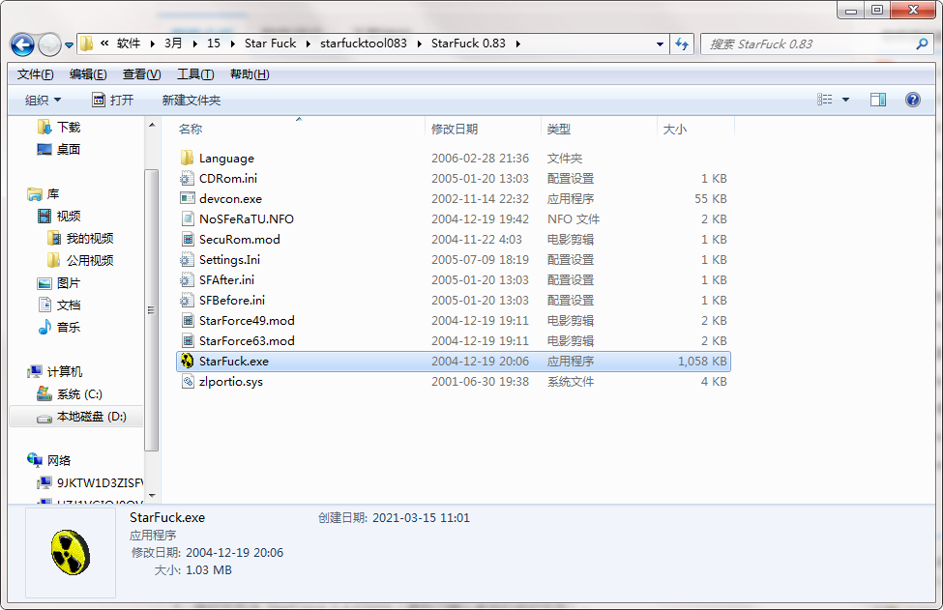Image resolution: width=943 pixels, height=610 pixels.
Task: Select the CDRom.ini file icon
Action: [187, 179]
